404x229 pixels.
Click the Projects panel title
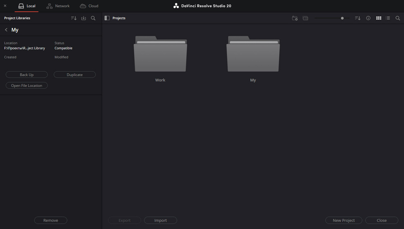119,18
